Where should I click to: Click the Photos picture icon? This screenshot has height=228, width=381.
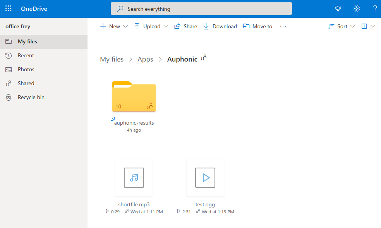click(x=9, y=70)
